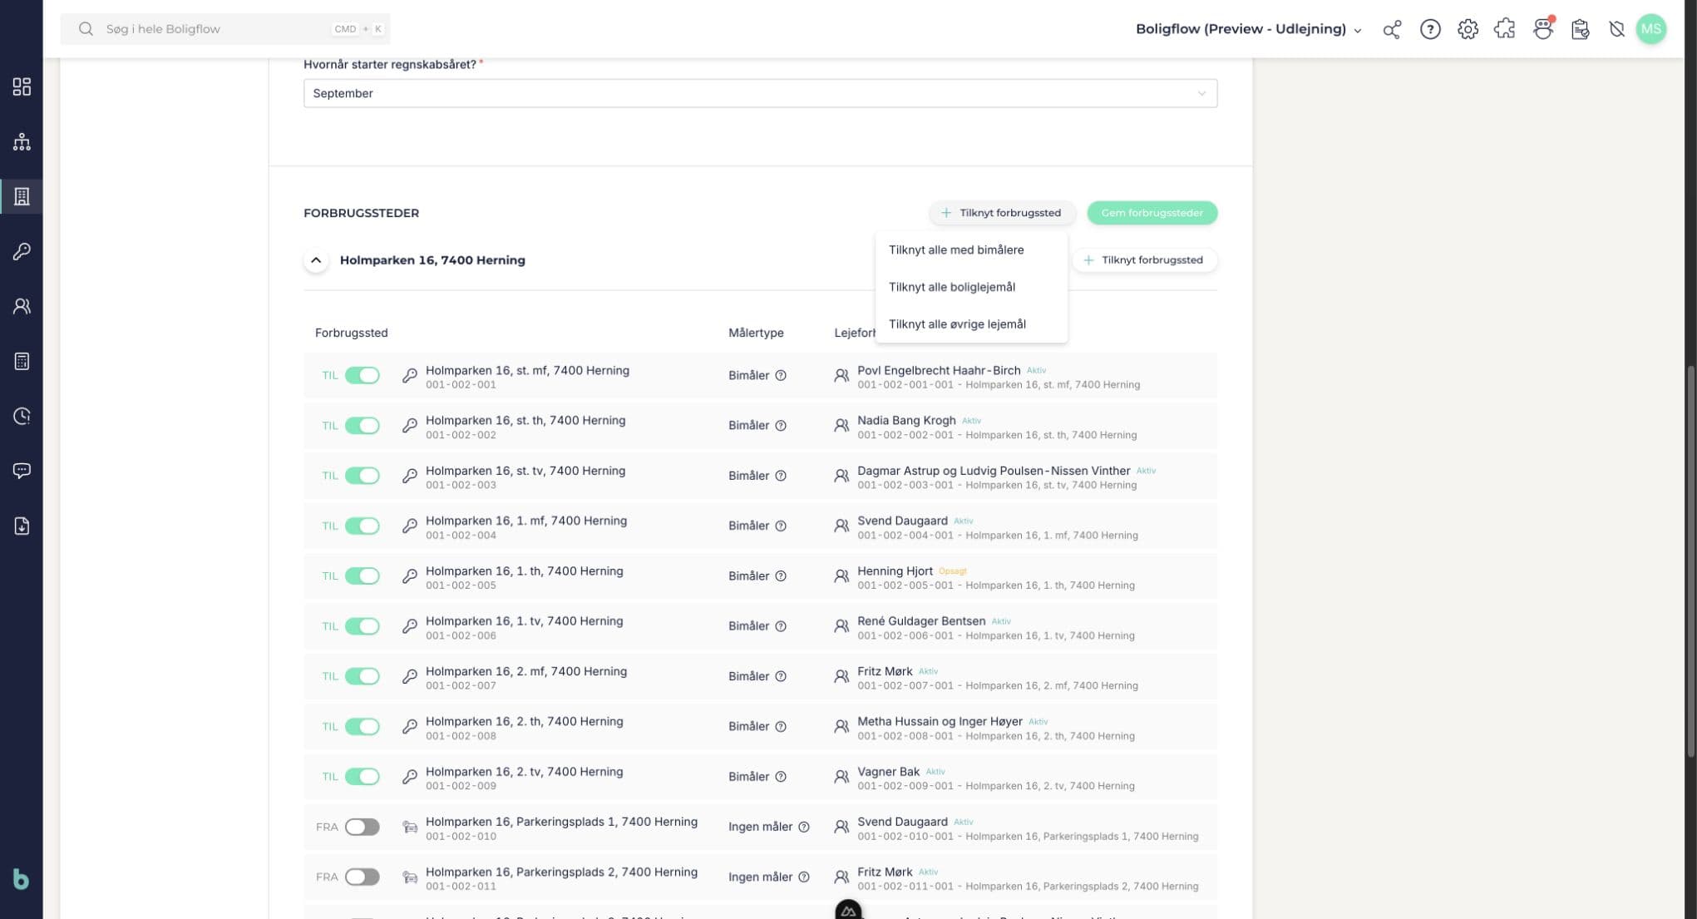The image size is (1697, 919).
Task: Open the clipboard tasks icon
Action: coord(1581,29)
